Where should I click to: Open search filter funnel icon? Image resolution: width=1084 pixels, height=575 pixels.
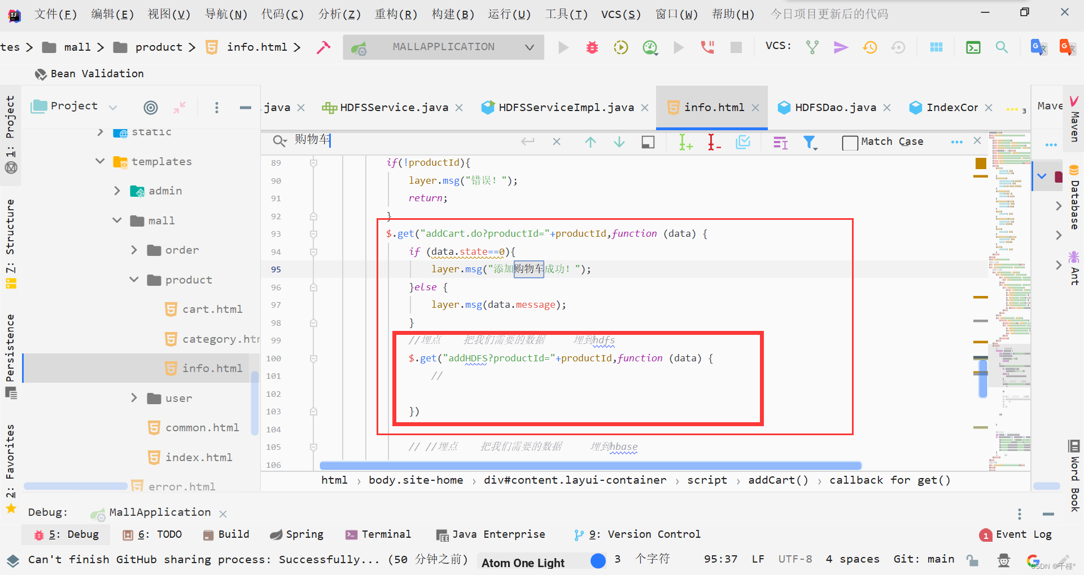point(810,143)
